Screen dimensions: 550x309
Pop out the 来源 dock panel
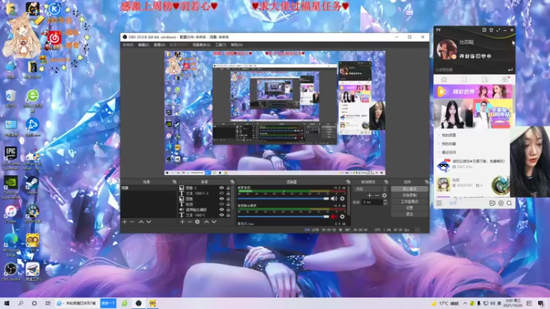click(232, 182)
